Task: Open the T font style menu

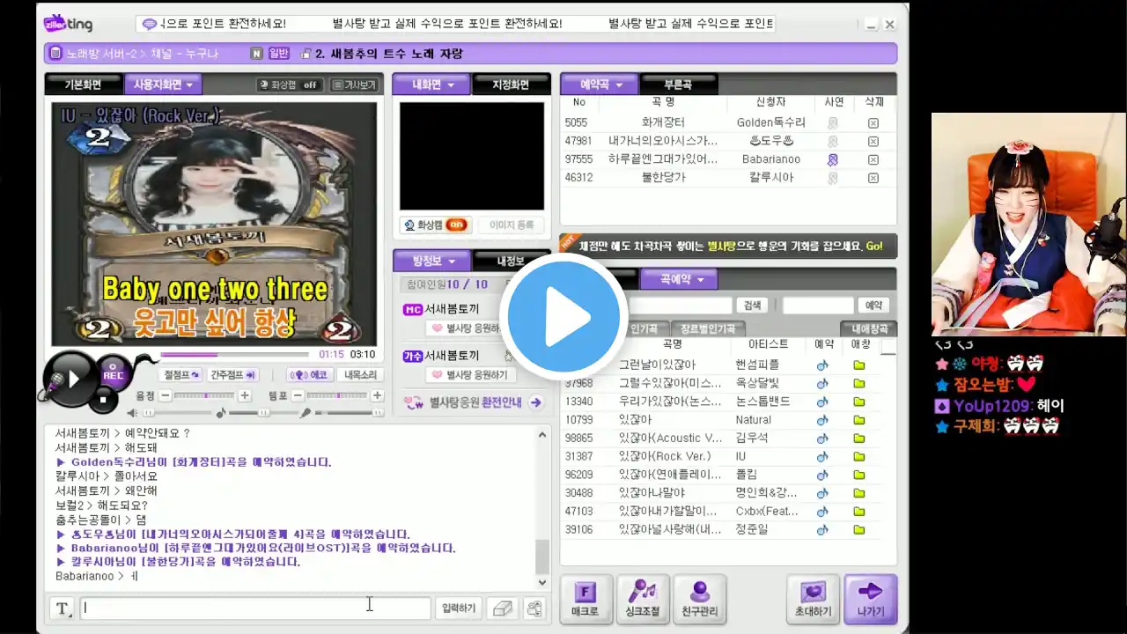Action: [63, 608]
